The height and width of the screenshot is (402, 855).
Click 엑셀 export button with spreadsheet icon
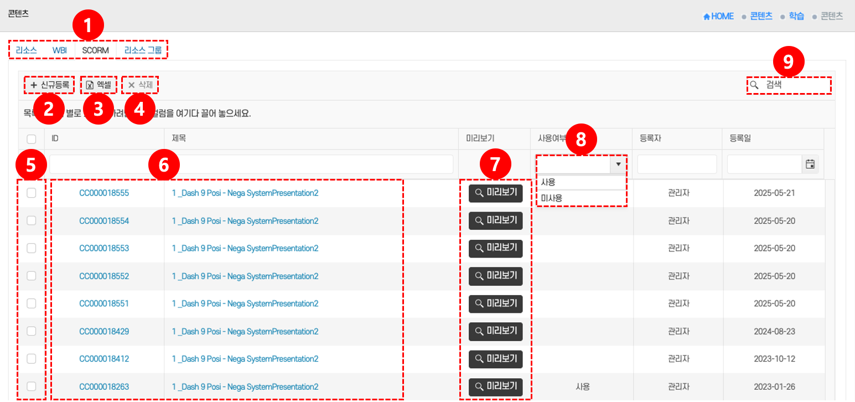tap(99, 85)
